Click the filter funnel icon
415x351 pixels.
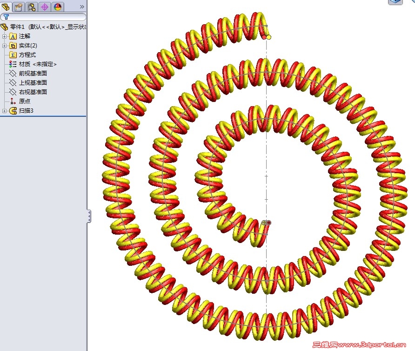click(7, 17)
